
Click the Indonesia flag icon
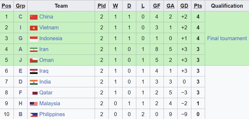(x=34, y=39)
